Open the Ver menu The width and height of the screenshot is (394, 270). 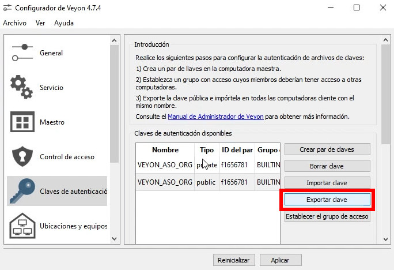(x=40, y=23)
